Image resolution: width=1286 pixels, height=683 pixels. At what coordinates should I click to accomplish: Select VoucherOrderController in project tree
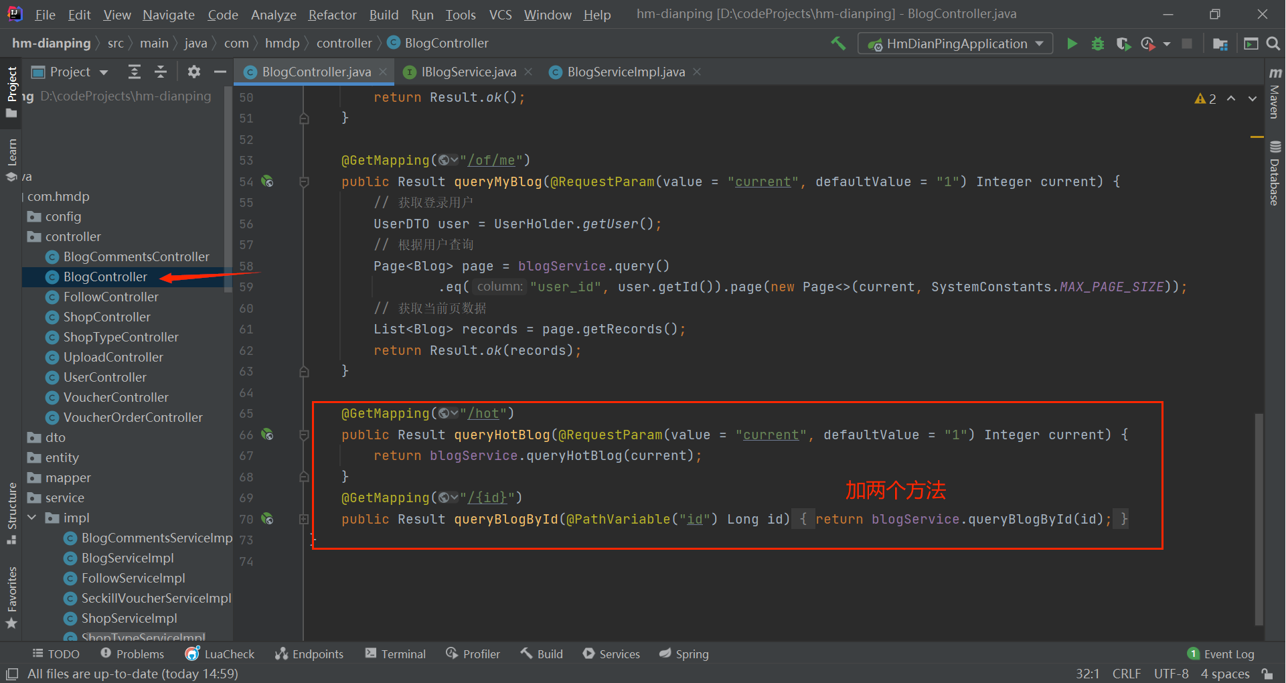point(133,417)
